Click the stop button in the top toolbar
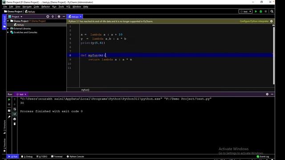The image size is (285, 160). [x=266, y=12]
